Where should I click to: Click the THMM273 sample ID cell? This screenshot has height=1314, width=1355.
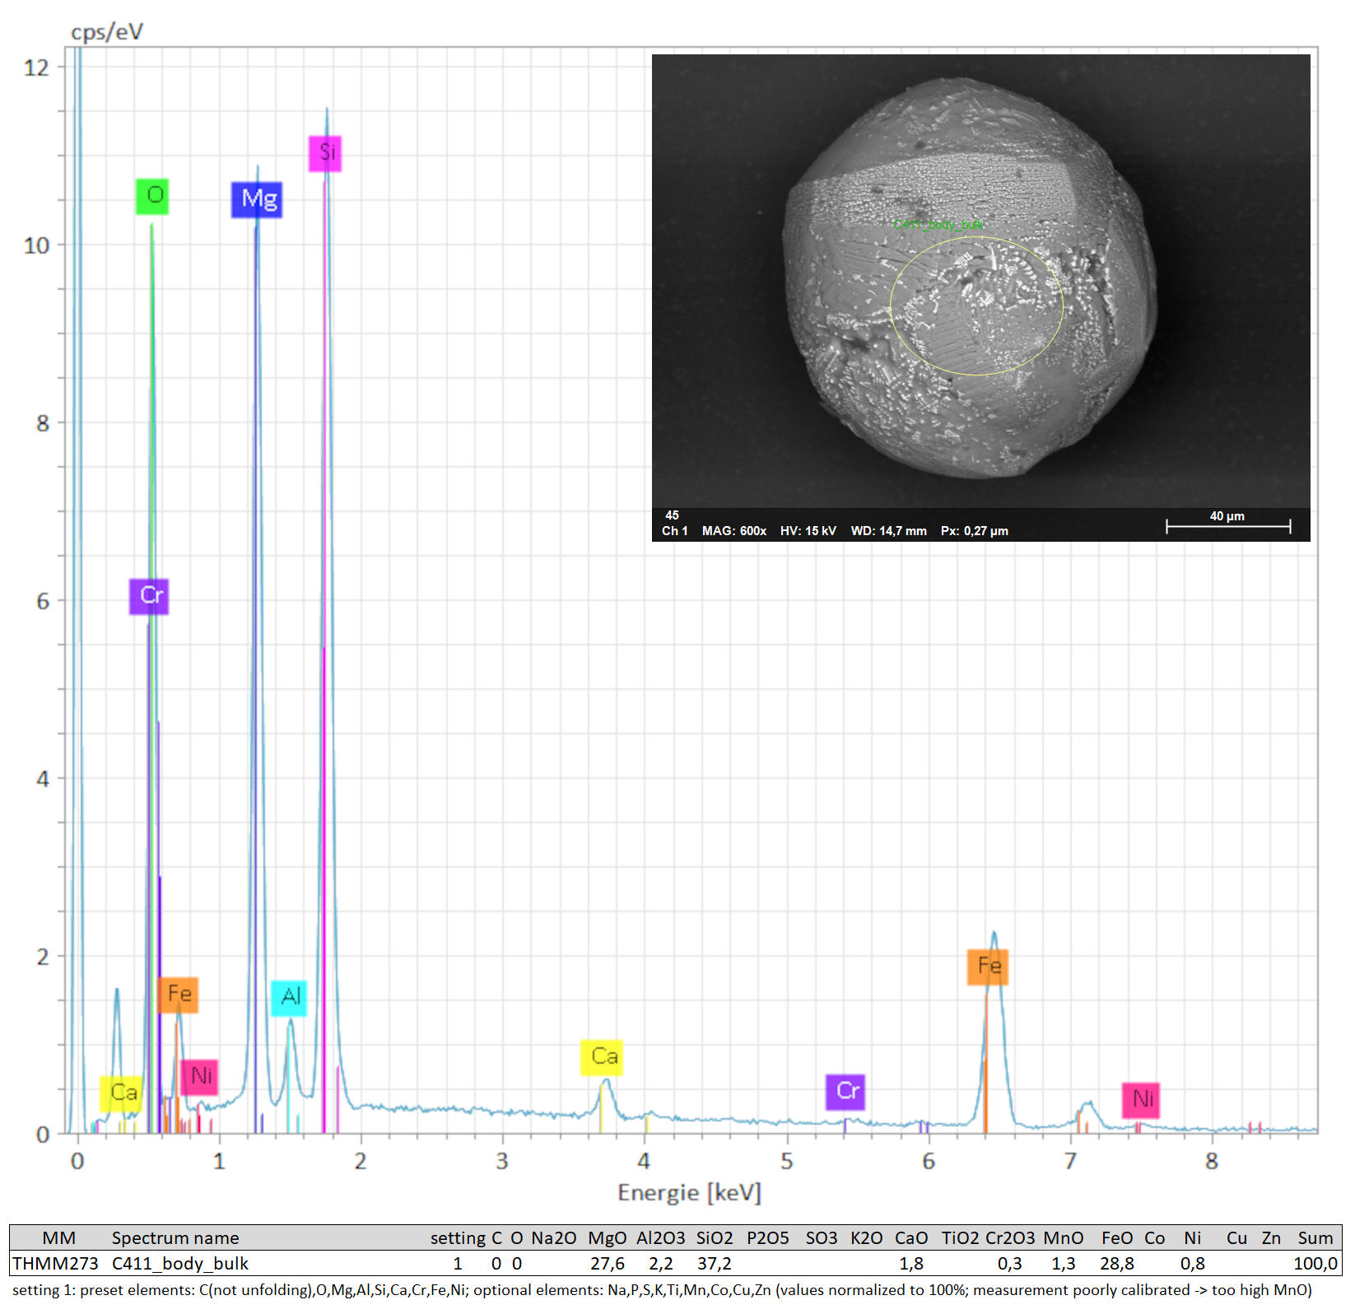pos(55,1264)
